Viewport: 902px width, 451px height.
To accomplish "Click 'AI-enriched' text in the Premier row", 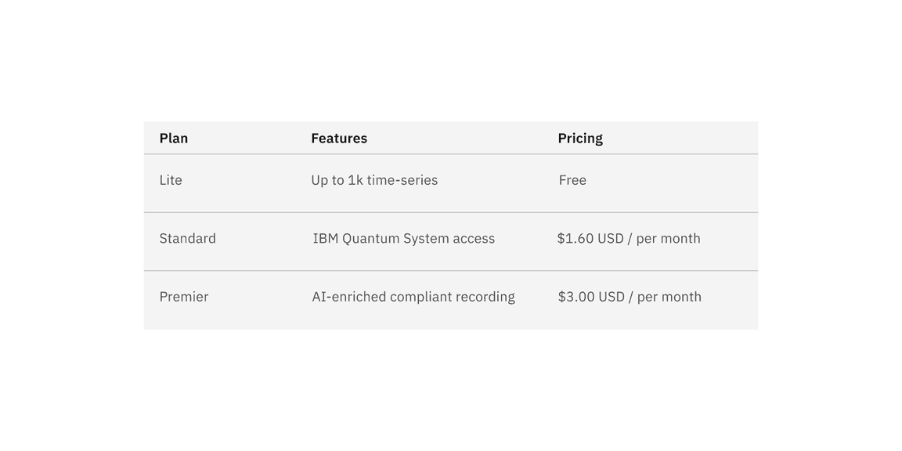I will pos(348,297).
